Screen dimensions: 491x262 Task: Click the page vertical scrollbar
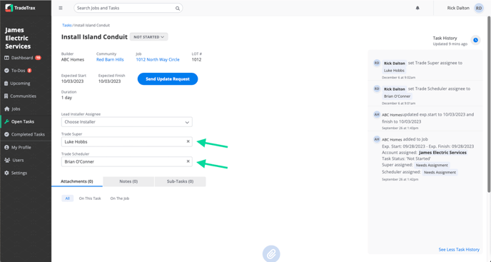coord(489,104)
